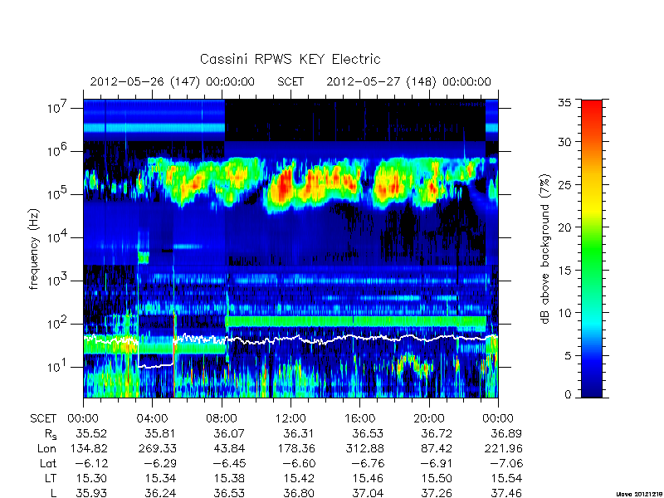Click the 10^7 frequency axis label

pos(58,107)
